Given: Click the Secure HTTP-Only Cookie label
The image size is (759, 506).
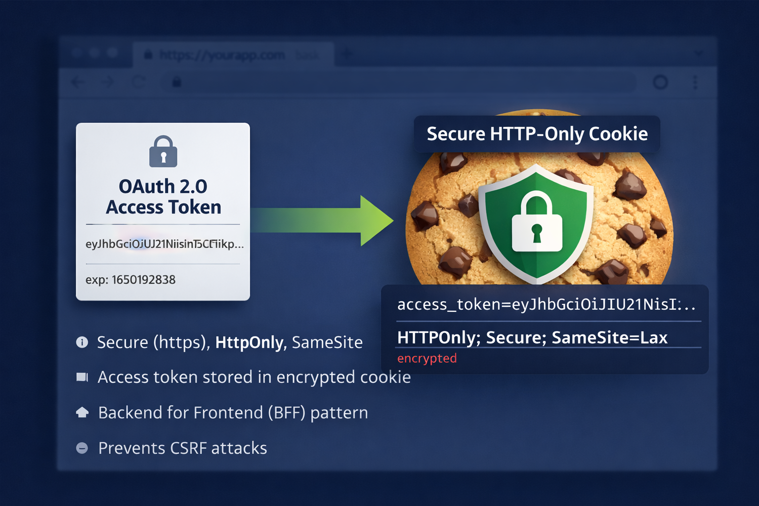Looking at the screenshot, I should coord(537,134).
